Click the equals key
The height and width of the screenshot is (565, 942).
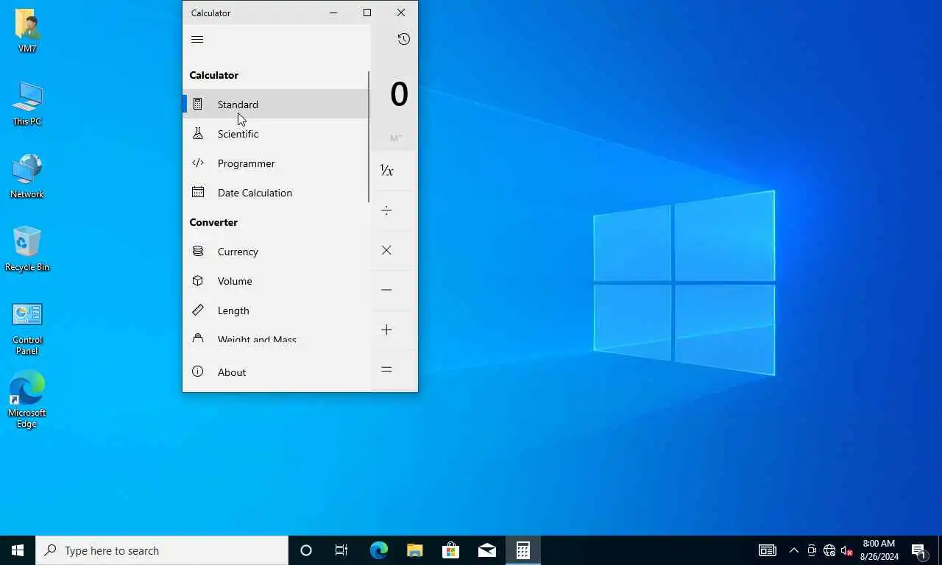tap(387, 369)
